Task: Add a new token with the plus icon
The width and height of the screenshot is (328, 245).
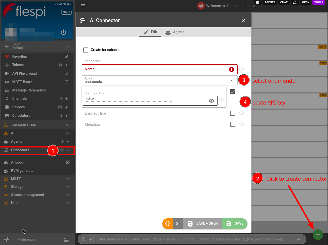Action: pos(67,65)
